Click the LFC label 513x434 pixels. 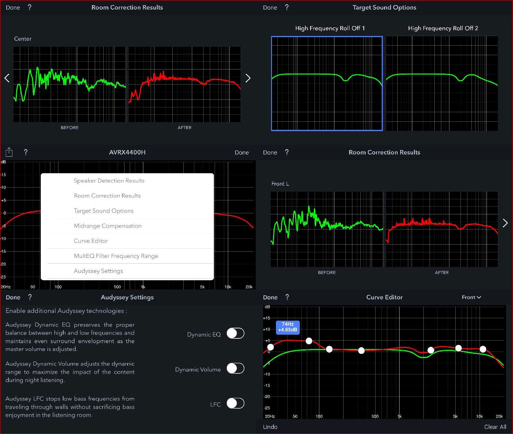(215, 404)
